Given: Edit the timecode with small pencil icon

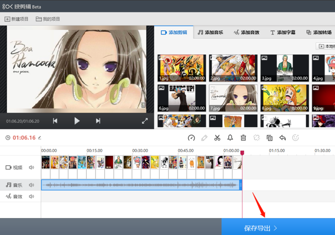Looking at the screenshot, I should (x=40, y=138).
